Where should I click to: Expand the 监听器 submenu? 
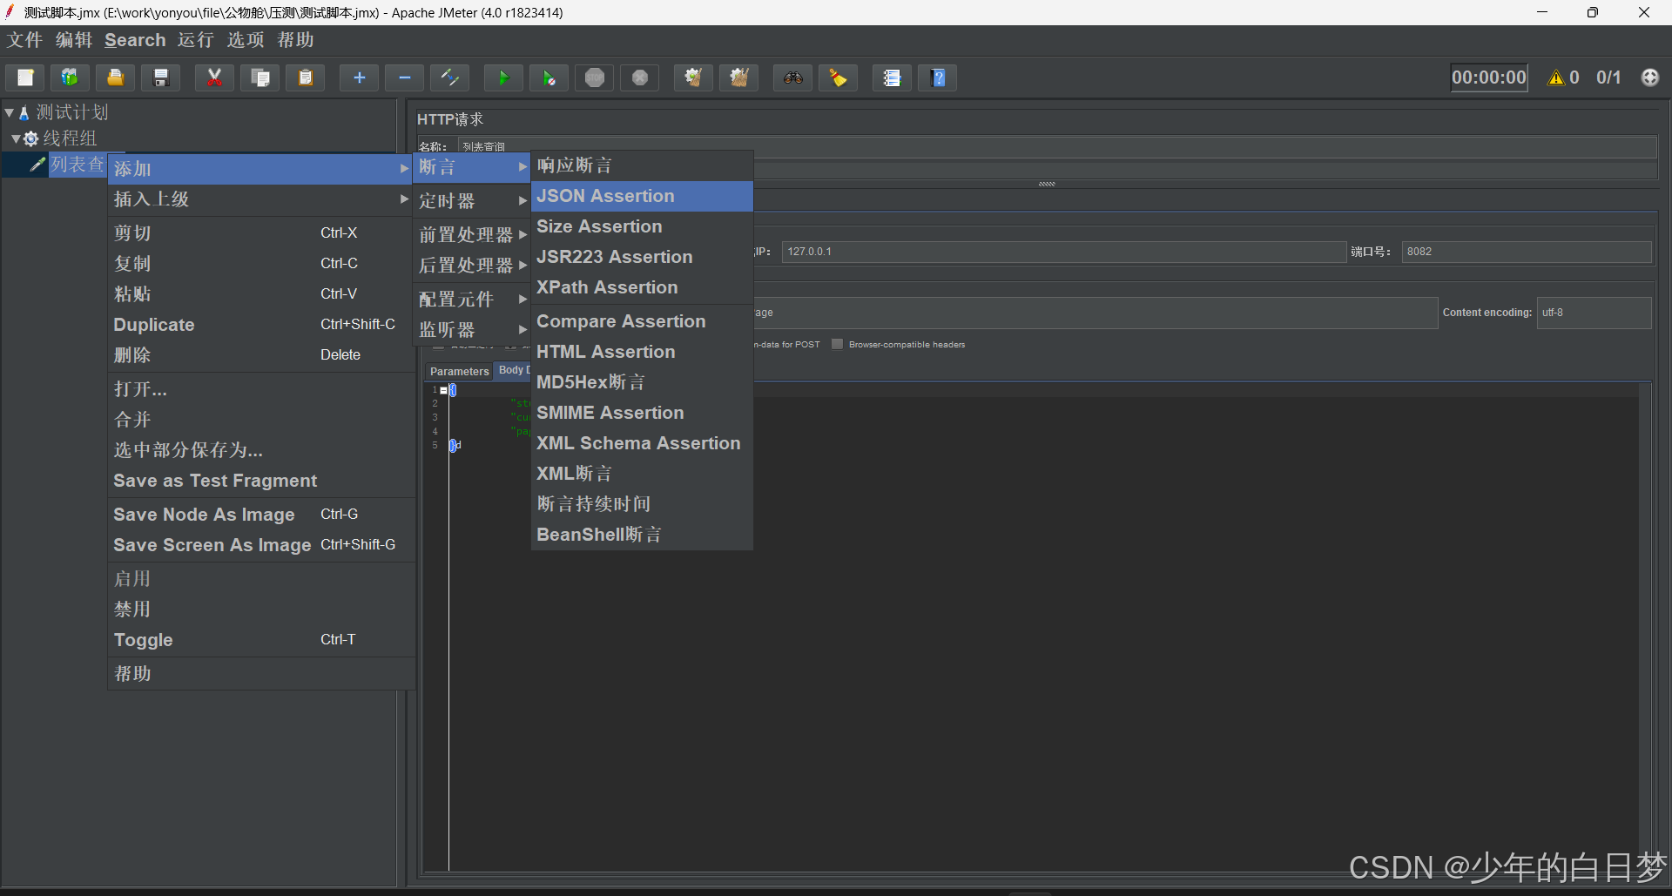coord(471,330)
